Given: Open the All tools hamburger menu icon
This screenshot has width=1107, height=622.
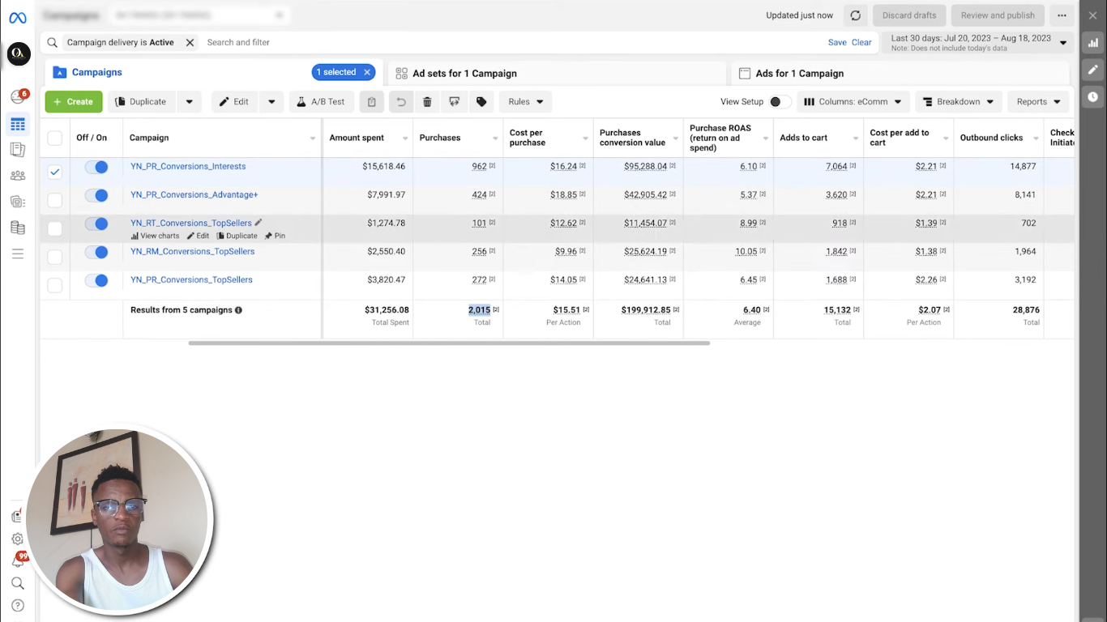Looking at the screenshot, I should point(18,254).
